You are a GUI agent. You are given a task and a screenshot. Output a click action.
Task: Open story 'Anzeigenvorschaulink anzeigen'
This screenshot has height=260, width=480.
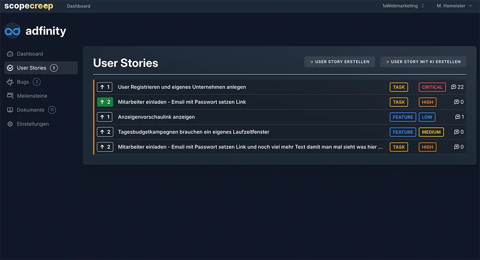click(156, 117)
